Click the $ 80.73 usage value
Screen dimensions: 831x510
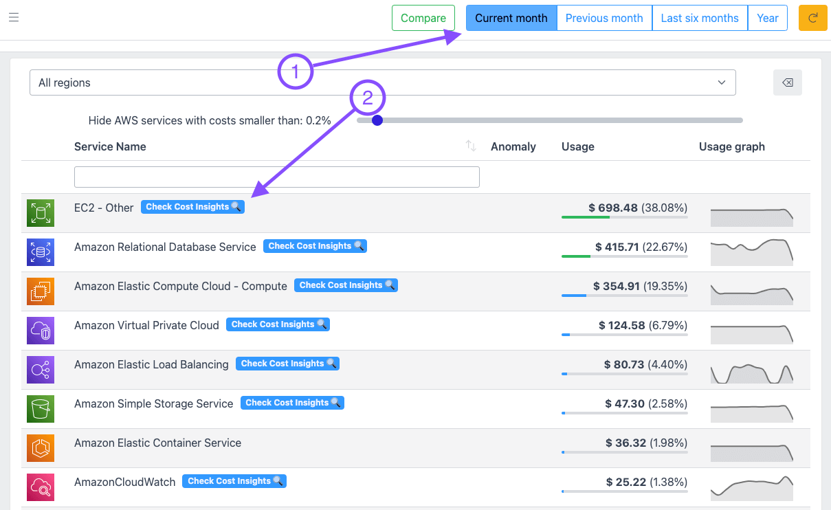point(624,364)
